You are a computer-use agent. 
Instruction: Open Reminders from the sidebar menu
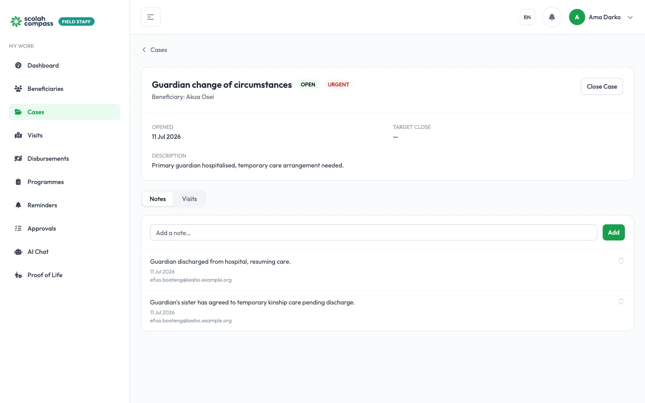pos(64,205)
